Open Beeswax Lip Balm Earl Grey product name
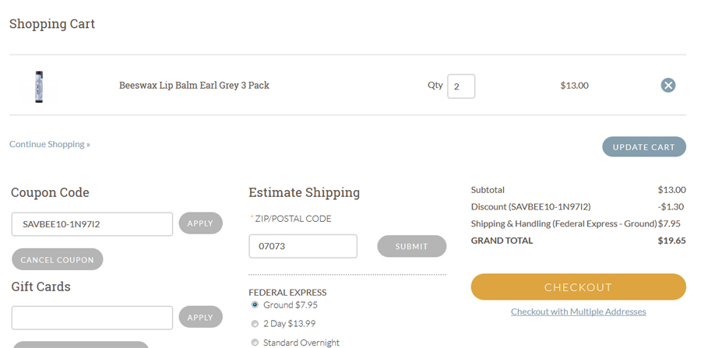701x348 pixels. (x=194, y=86)
